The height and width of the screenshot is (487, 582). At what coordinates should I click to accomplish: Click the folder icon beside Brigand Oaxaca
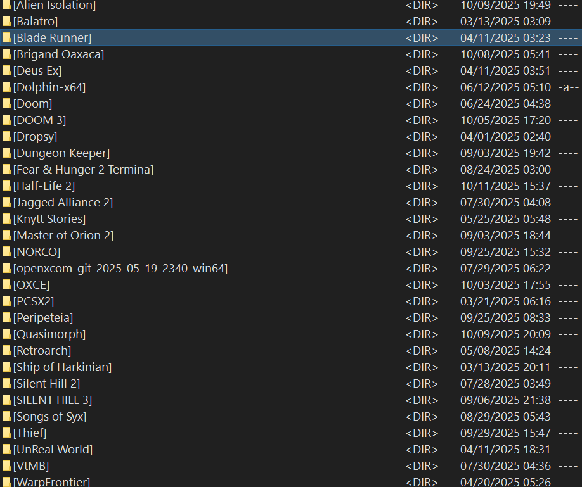pyautogui.click(x=6, y=54)
